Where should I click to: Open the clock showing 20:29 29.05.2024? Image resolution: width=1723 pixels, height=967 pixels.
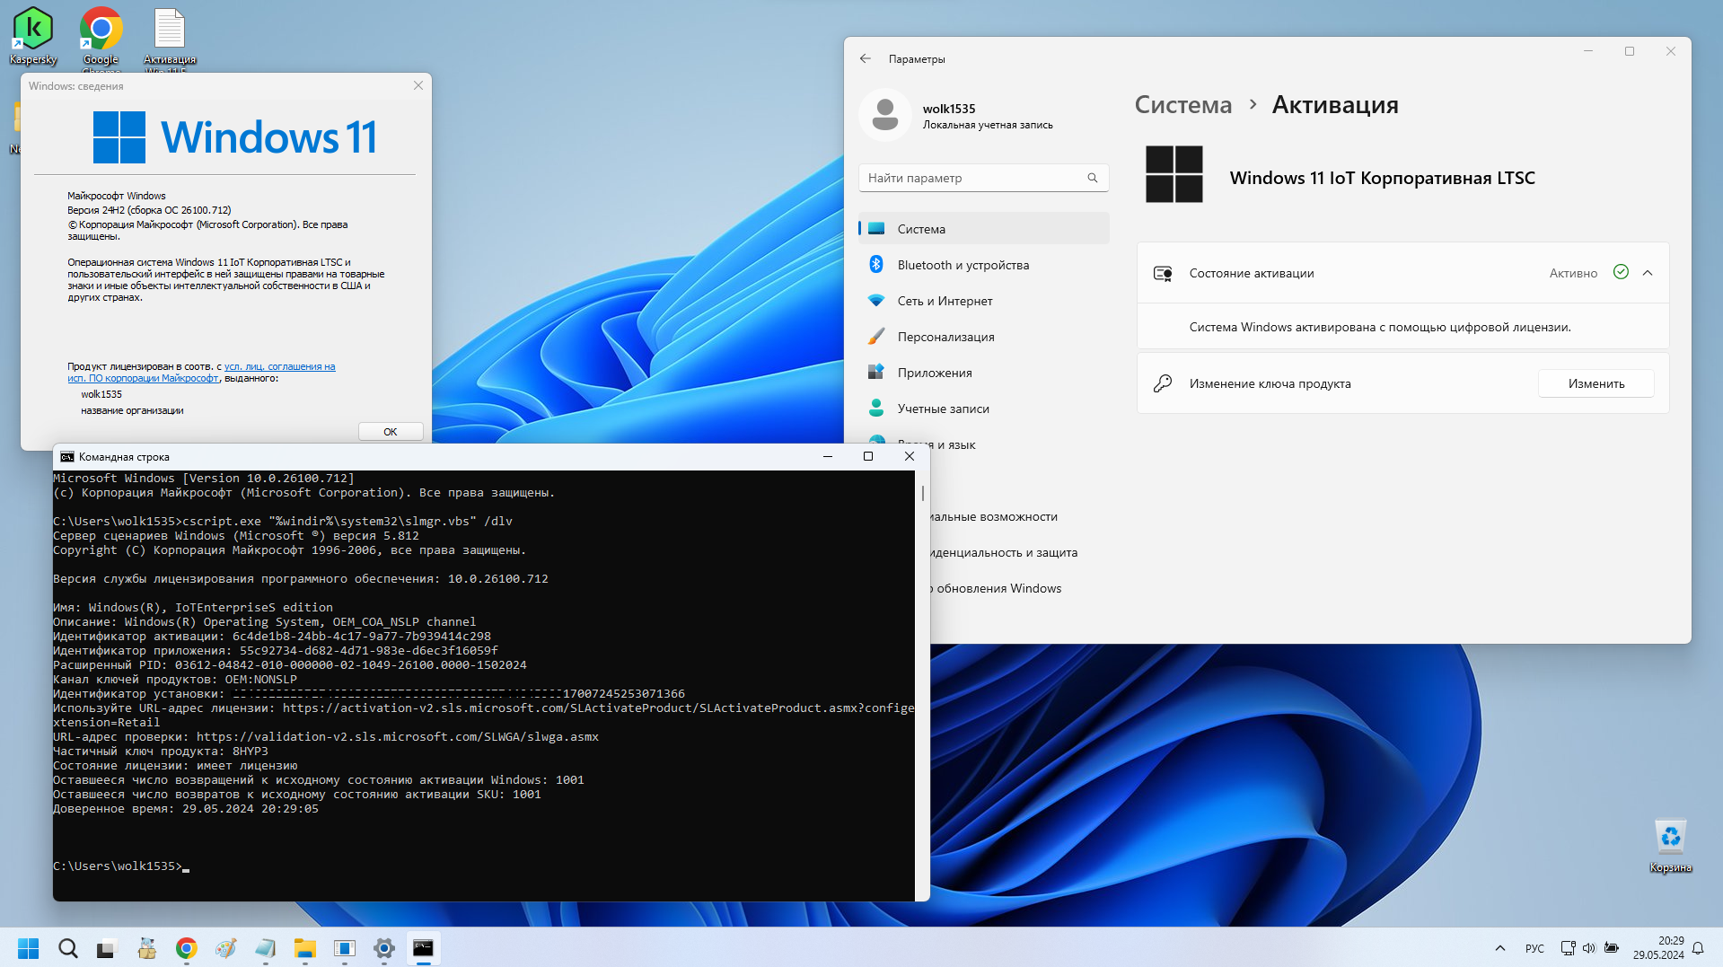tap(1658, 948)
